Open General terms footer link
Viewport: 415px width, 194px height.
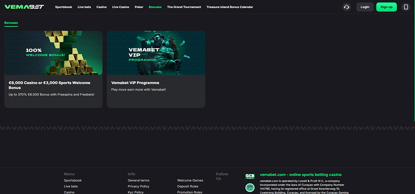(x=138, y=181)
